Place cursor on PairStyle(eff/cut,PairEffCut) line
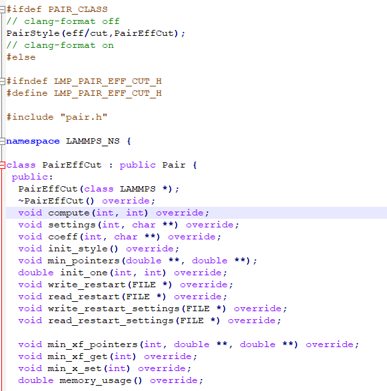 pyautogui.click(x=96, y=33)
